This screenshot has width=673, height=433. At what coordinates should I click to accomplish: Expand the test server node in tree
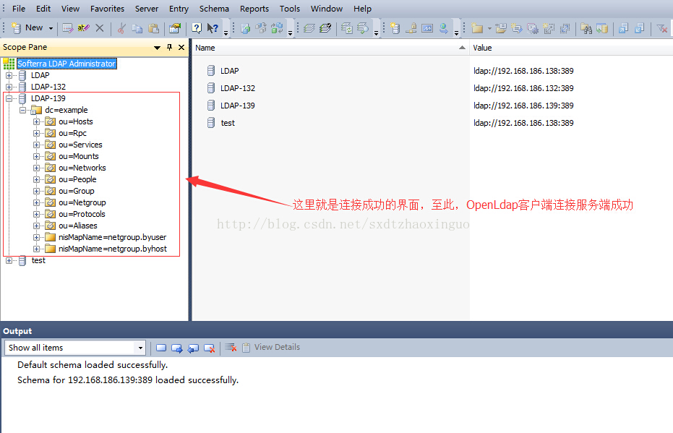pos(9,260)
